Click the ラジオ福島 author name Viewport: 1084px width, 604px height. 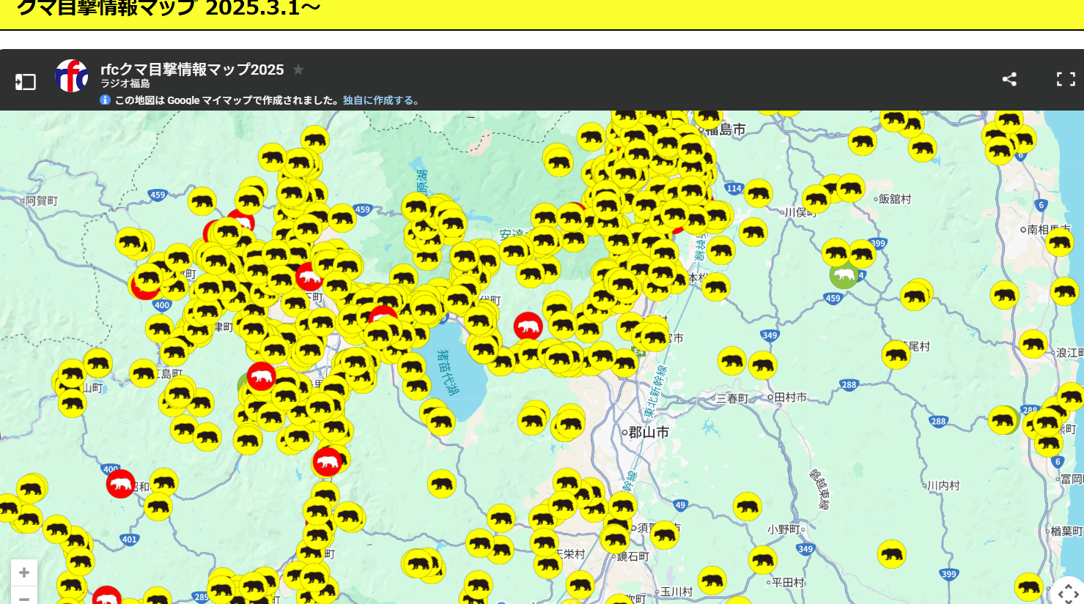125,84
